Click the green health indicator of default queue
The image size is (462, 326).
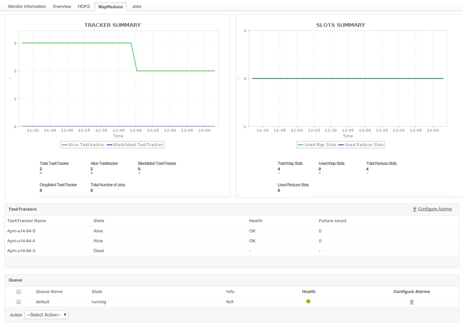[x=308, y=301]
